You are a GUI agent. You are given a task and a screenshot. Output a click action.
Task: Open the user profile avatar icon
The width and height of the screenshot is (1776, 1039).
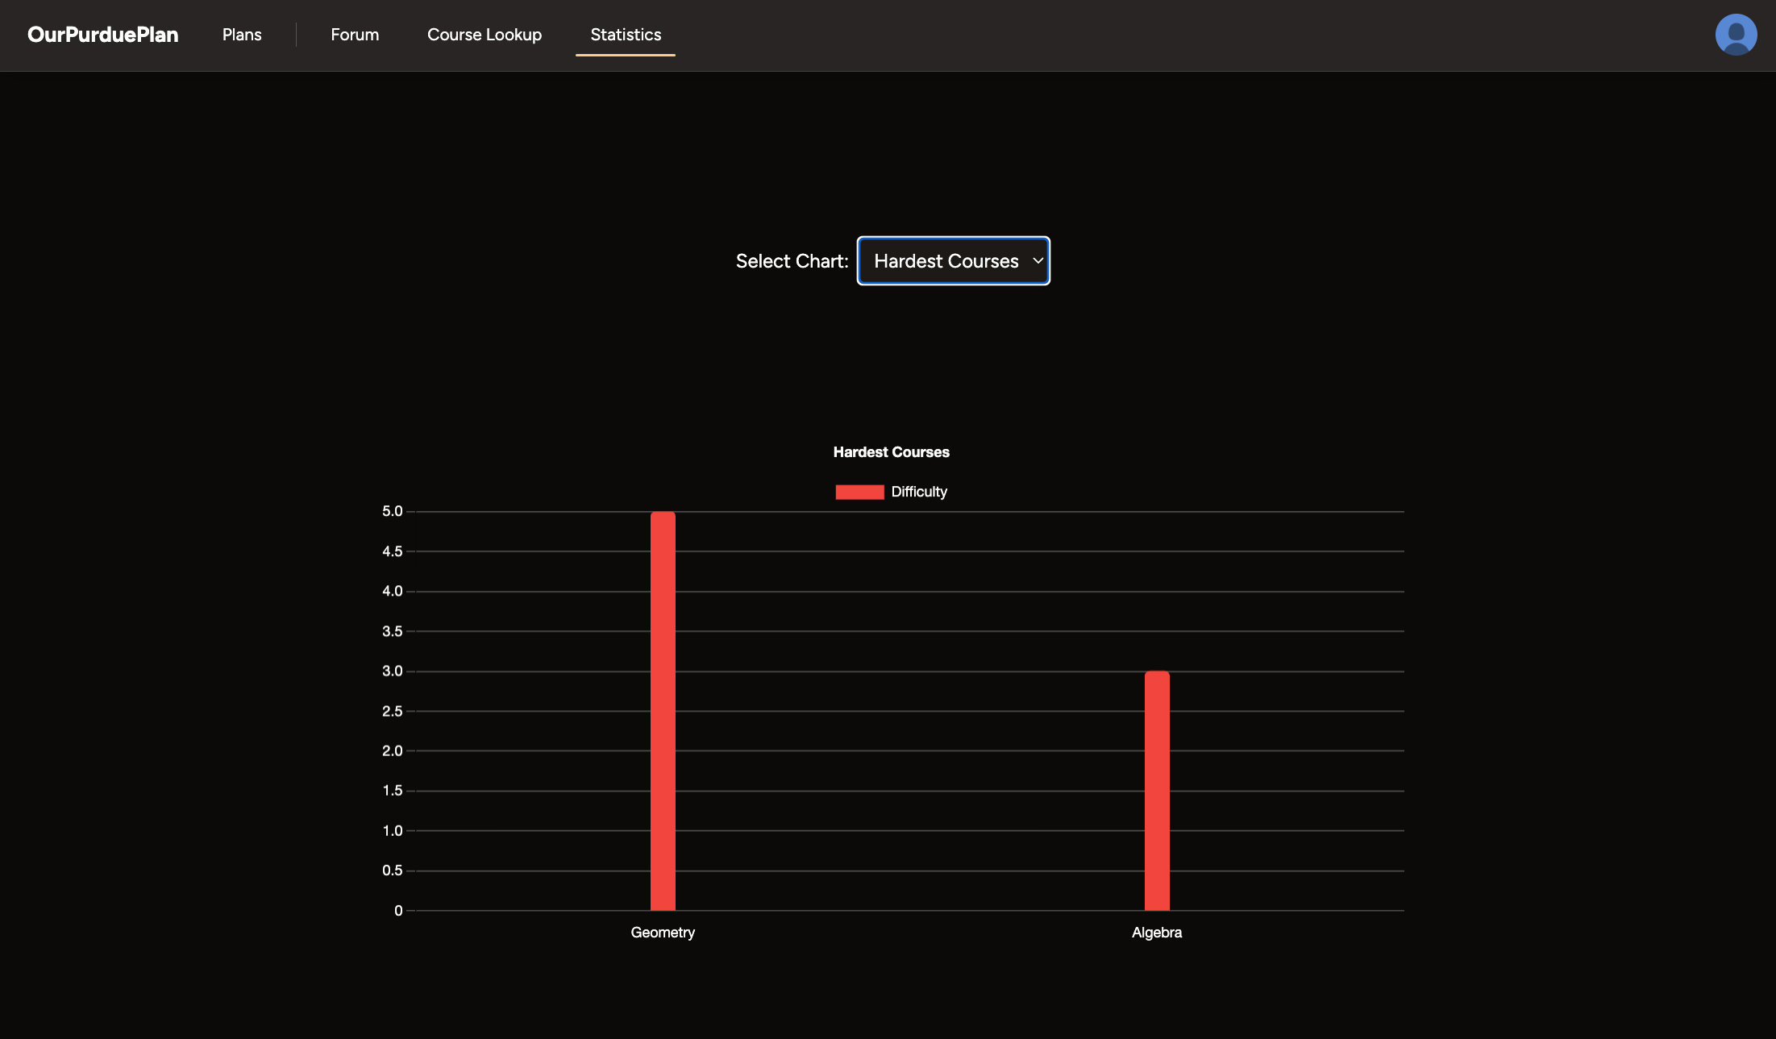[1735, 35]
